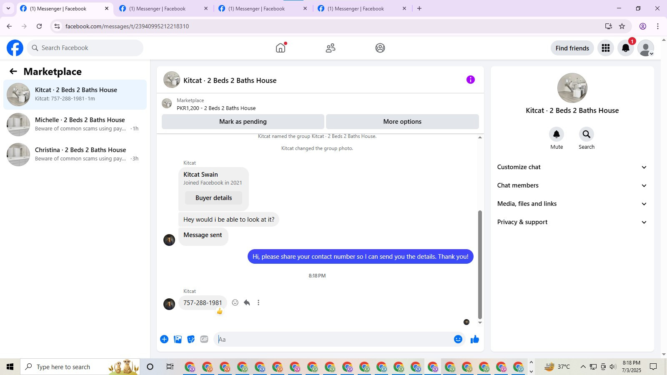Image resolution: width=667 pixels, height=375 pixels.
Task: Click More options button for the listing
Action: [x=402, y=122]
